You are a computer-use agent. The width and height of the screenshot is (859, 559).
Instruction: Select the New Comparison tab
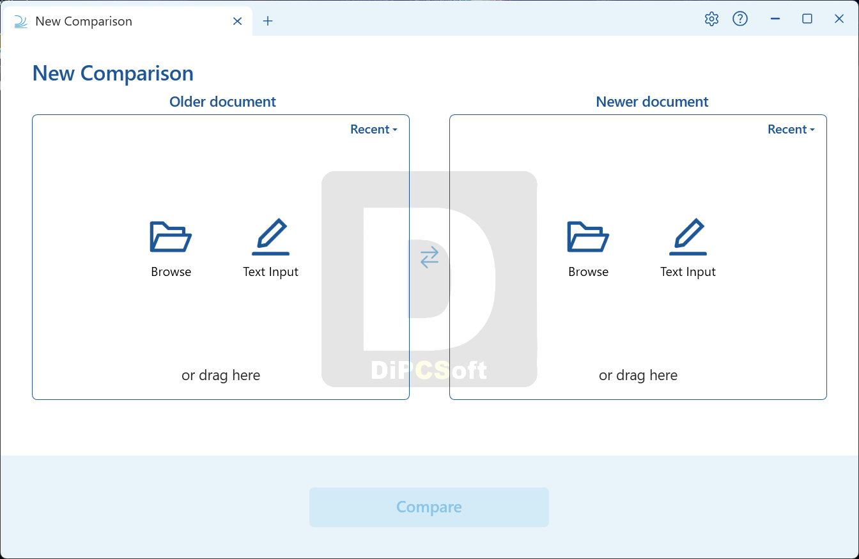[127, 21]
